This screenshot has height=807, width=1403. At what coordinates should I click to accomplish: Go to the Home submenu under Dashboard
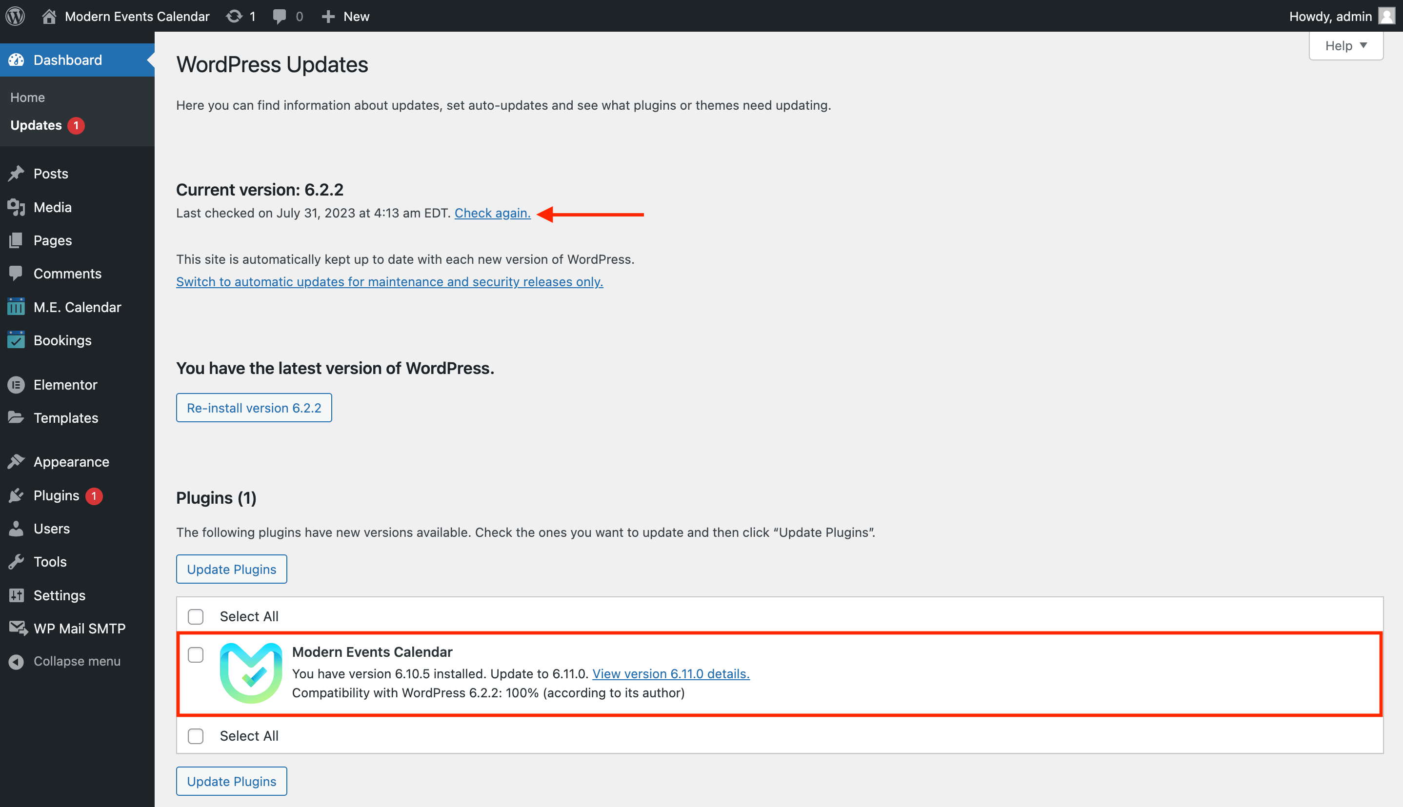pos(28,98)
